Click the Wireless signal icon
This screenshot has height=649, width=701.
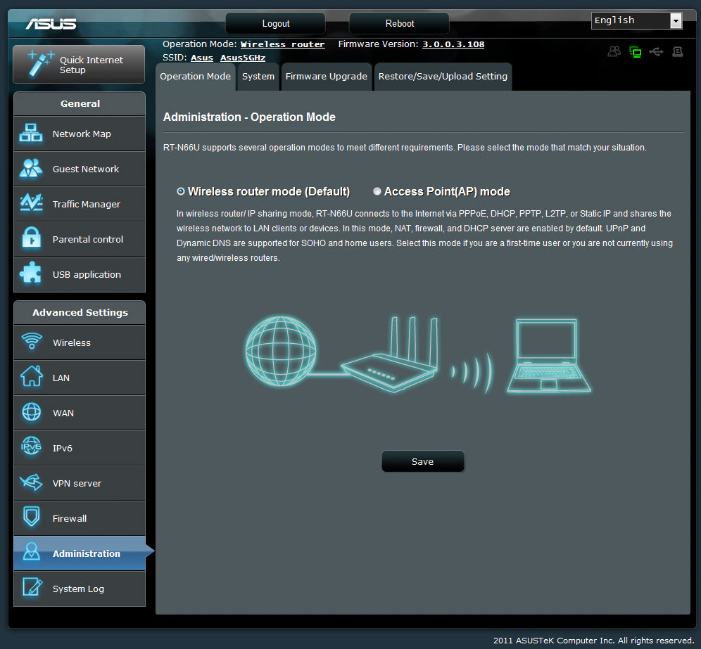(31, 342)
